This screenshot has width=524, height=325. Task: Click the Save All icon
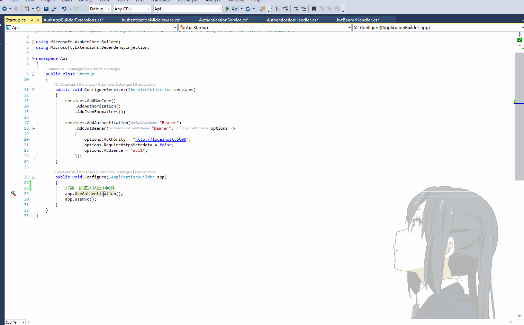pos(54,9)
